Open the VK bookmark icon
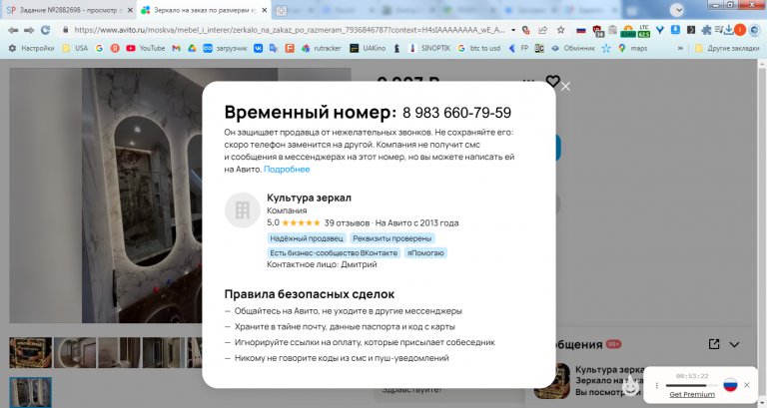 pos(258,48)
